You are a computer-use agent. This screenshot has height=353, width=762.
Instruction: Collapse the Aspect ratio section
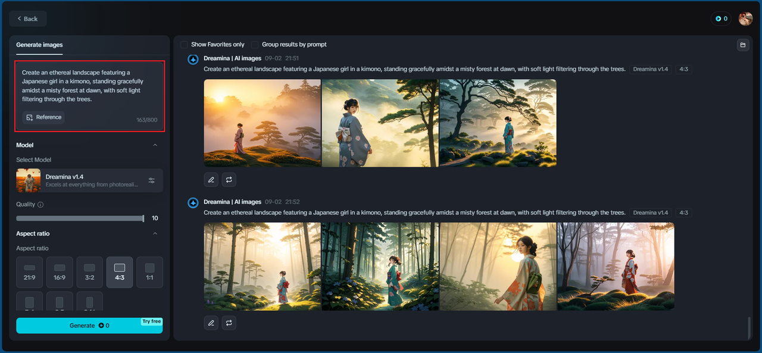click(155, 233)
